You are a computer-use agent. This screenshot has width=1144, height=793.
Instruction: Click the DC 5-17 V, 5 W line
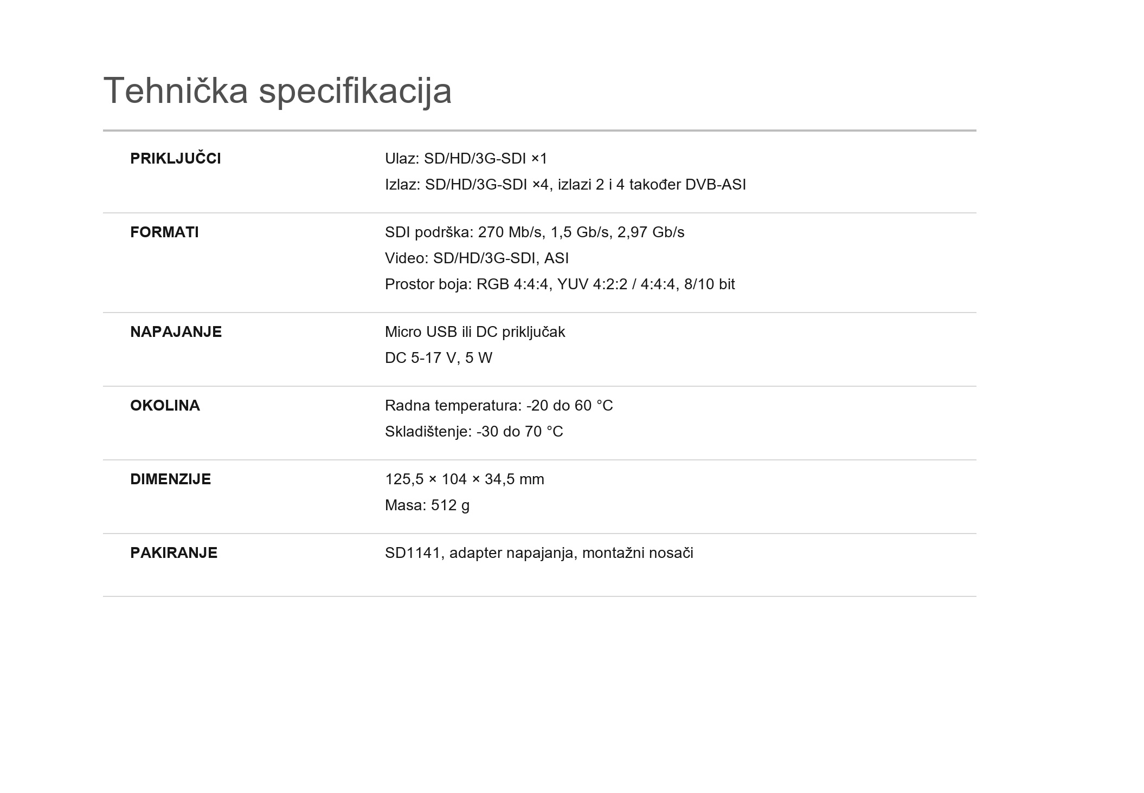pos(438,358)
